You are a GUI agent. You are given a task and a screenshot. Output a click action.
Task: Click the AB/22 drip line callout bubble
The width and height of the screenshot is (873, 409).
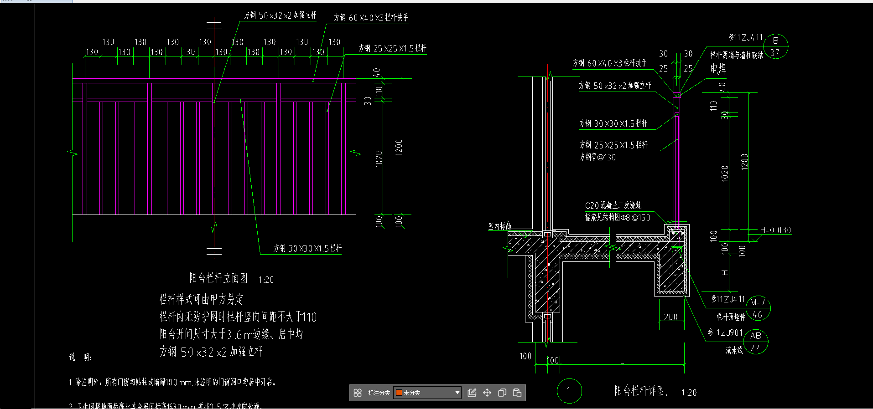coord(755,342)
